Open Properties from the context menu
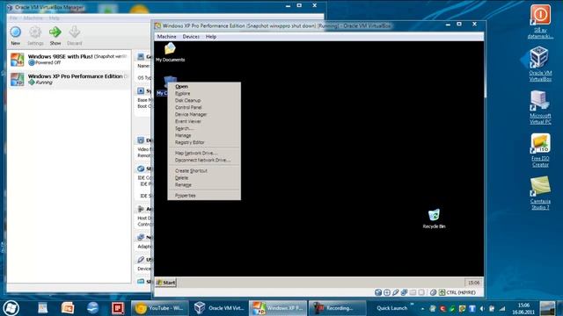 [x=204, y=196]
